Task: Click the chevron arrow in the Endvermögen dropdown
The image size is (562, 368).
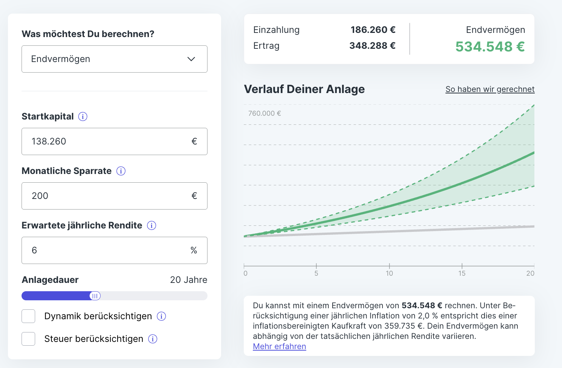Action: (x=191, y=59)
